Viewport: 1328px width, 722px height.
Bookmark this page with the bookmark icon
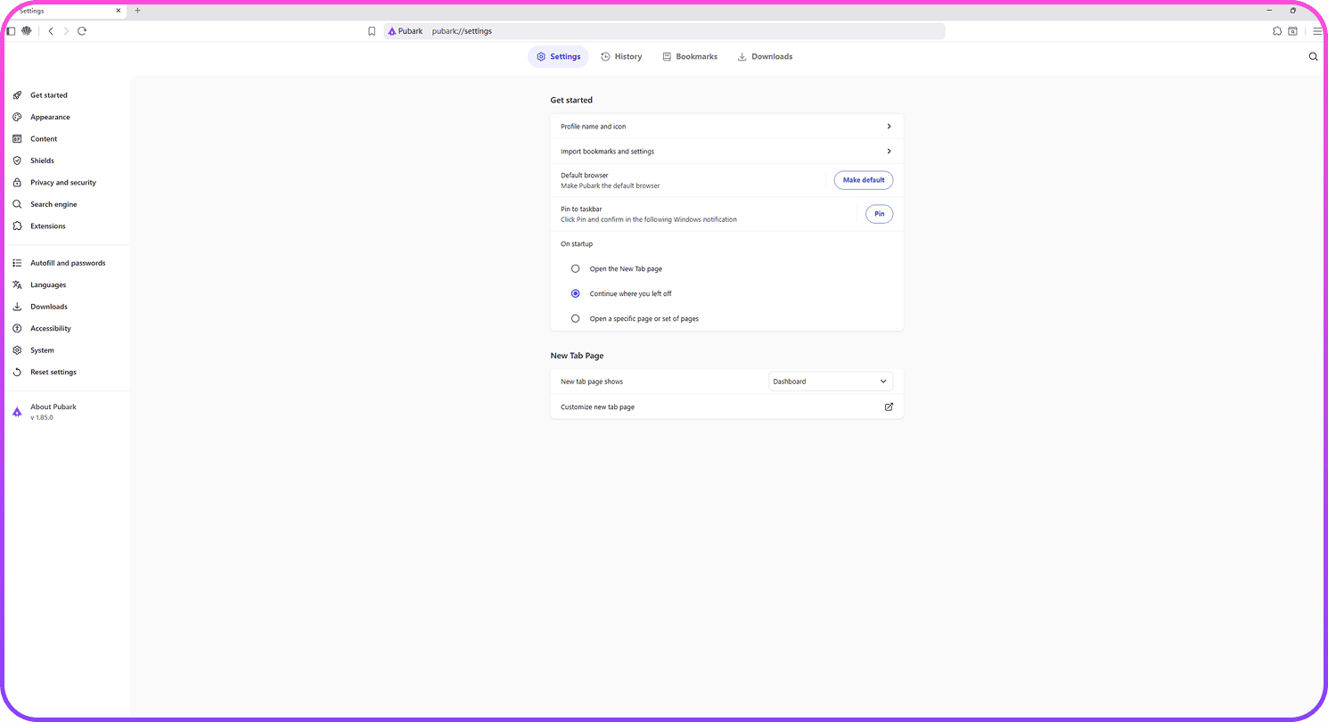(372, 31)
